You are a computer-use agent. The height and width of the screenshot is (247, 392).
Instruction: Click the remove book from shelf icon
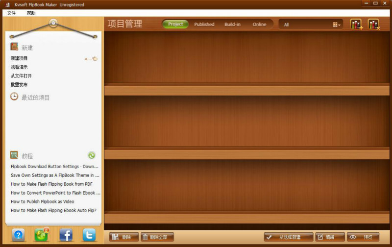[x=373, y=24]
